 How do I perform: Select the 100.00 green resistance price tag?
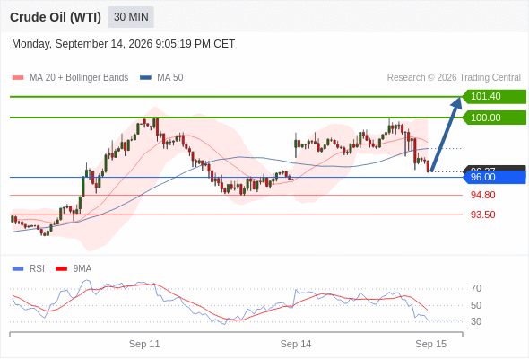pos(494,118)
